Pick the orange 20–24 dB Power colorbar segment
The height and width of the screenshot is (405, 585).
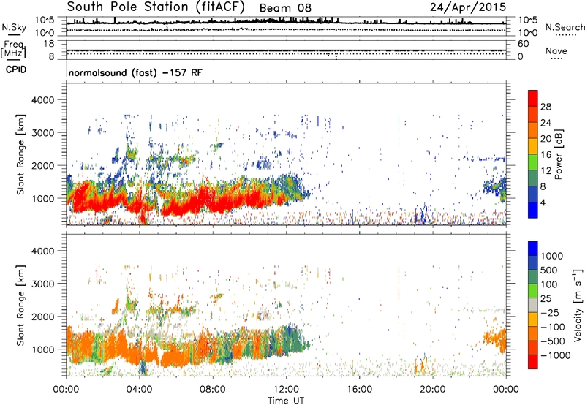(x=533, y=130)
